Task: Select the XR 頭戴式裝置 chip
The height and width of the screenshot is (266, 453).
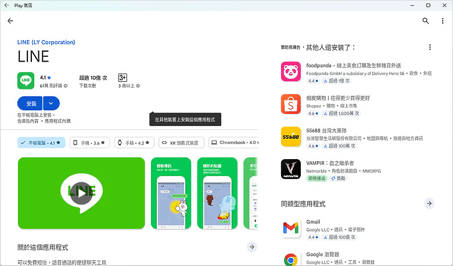Action: pyautogui.click(x=181, y=143)
